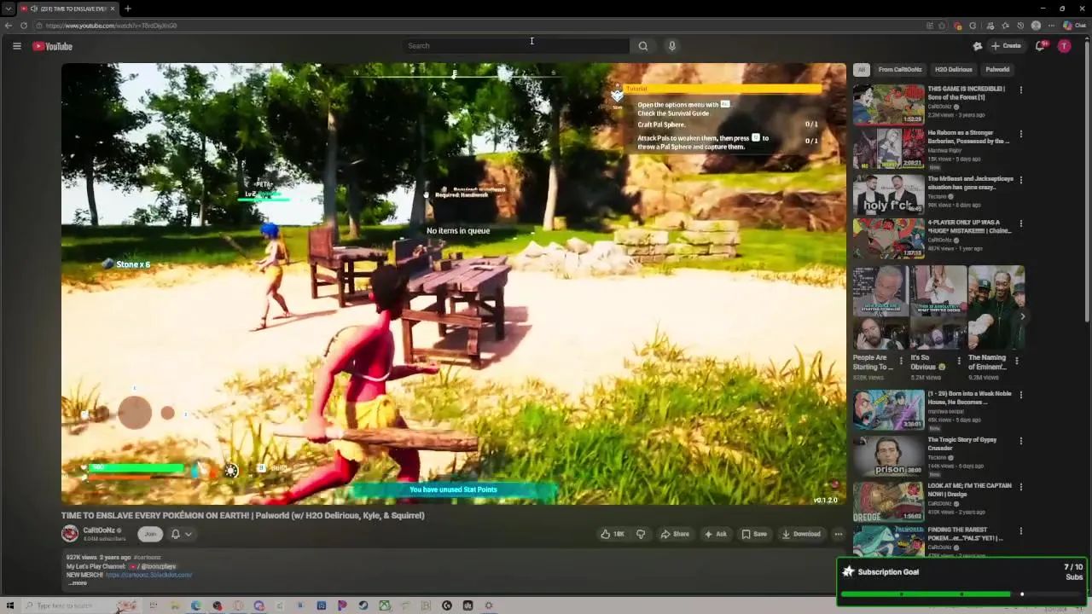This screenshot has width=1092, height=614.
Task: Like the video with the thumbs-up button
Action: tap(613, 534)
